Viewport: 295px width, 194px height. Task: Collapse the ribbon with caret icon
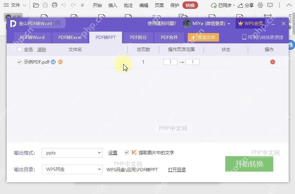coord(289,5)
